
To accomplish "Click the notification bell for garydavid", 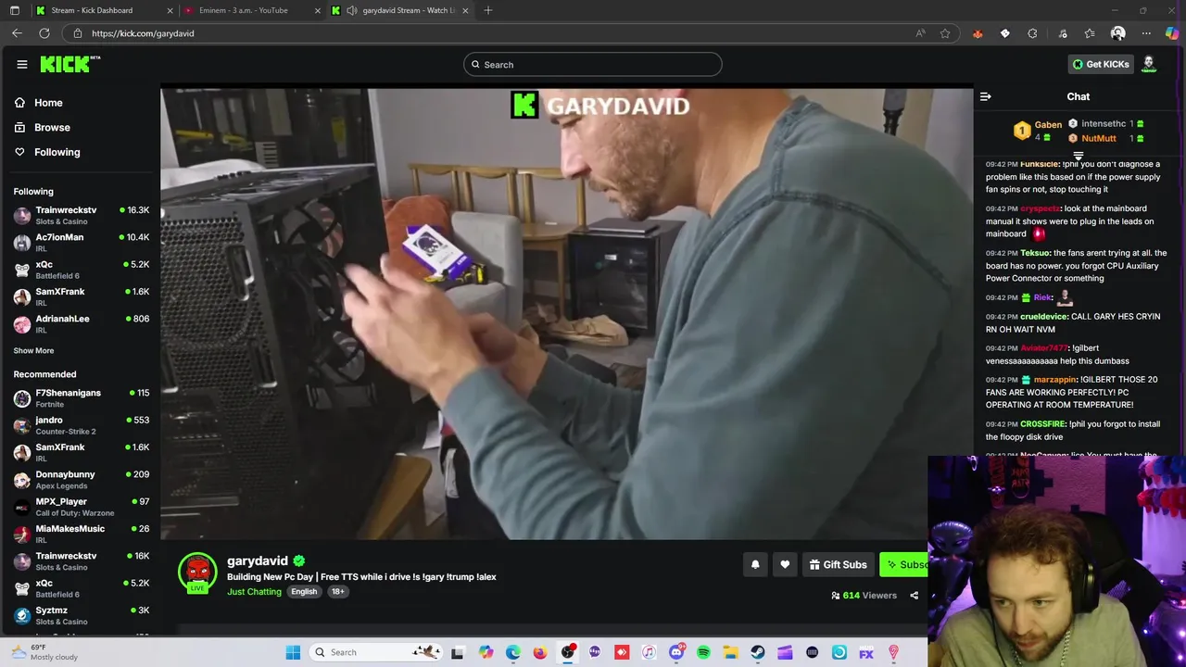I will pyautogui.click(x=755, y=564).
